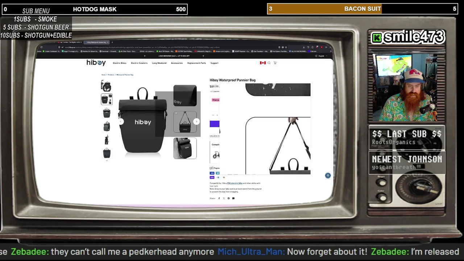Go back on sale banner with left arrow

click(145, 56)
